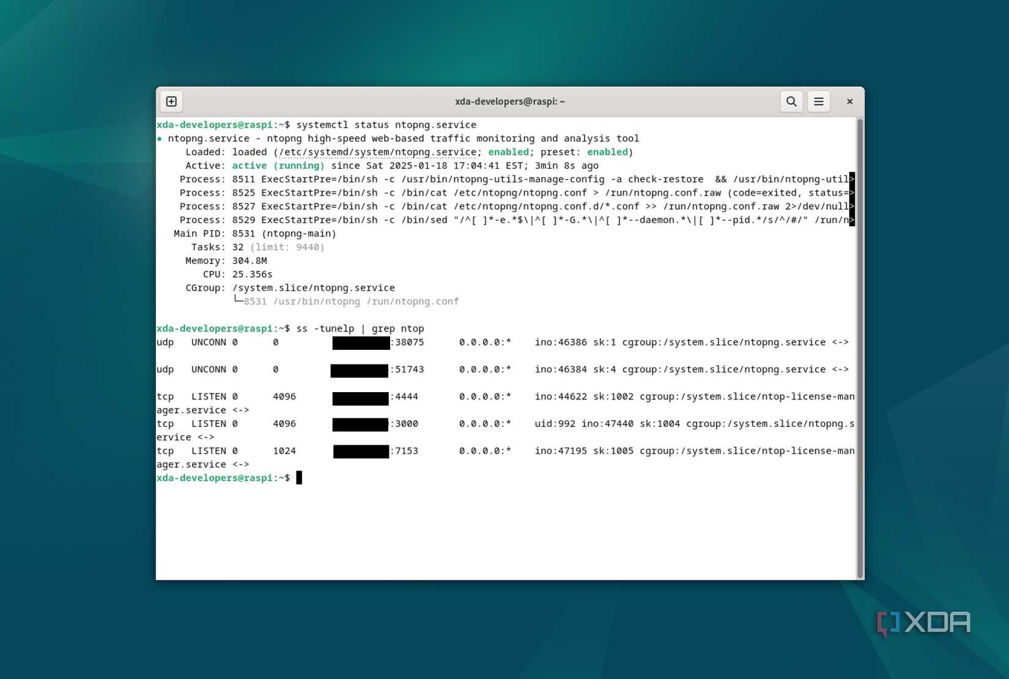The image size is (1009, 679).
Task: Click the enabled state of ntopng.service
Action: click(x=508, y=152)
